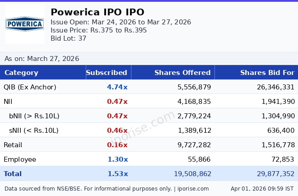
Task: Click Employee 1.30x subscription value
Action: click(x=117, y=159)
